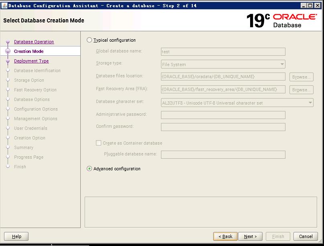The height and width of the screenshot is (246, 324).
Task: Click the Storage Option step label
Action: point(29,80)
